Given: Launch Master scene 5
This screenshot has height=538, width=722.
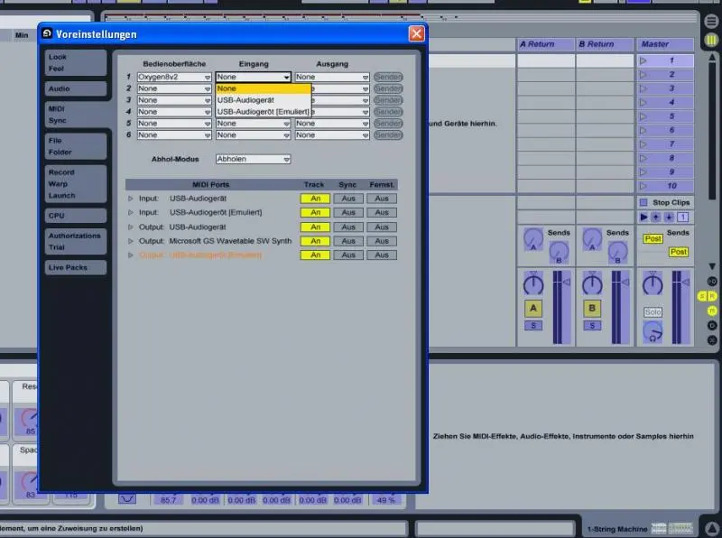Looking at the screenshot, I should (x=644, y=116).
